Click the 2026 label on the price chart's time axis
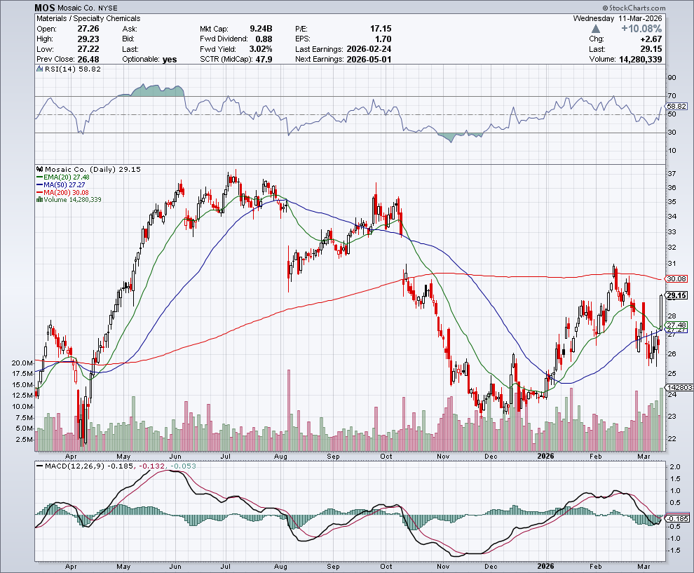Screen dimensions: 694x573 (x=545, y=456)
